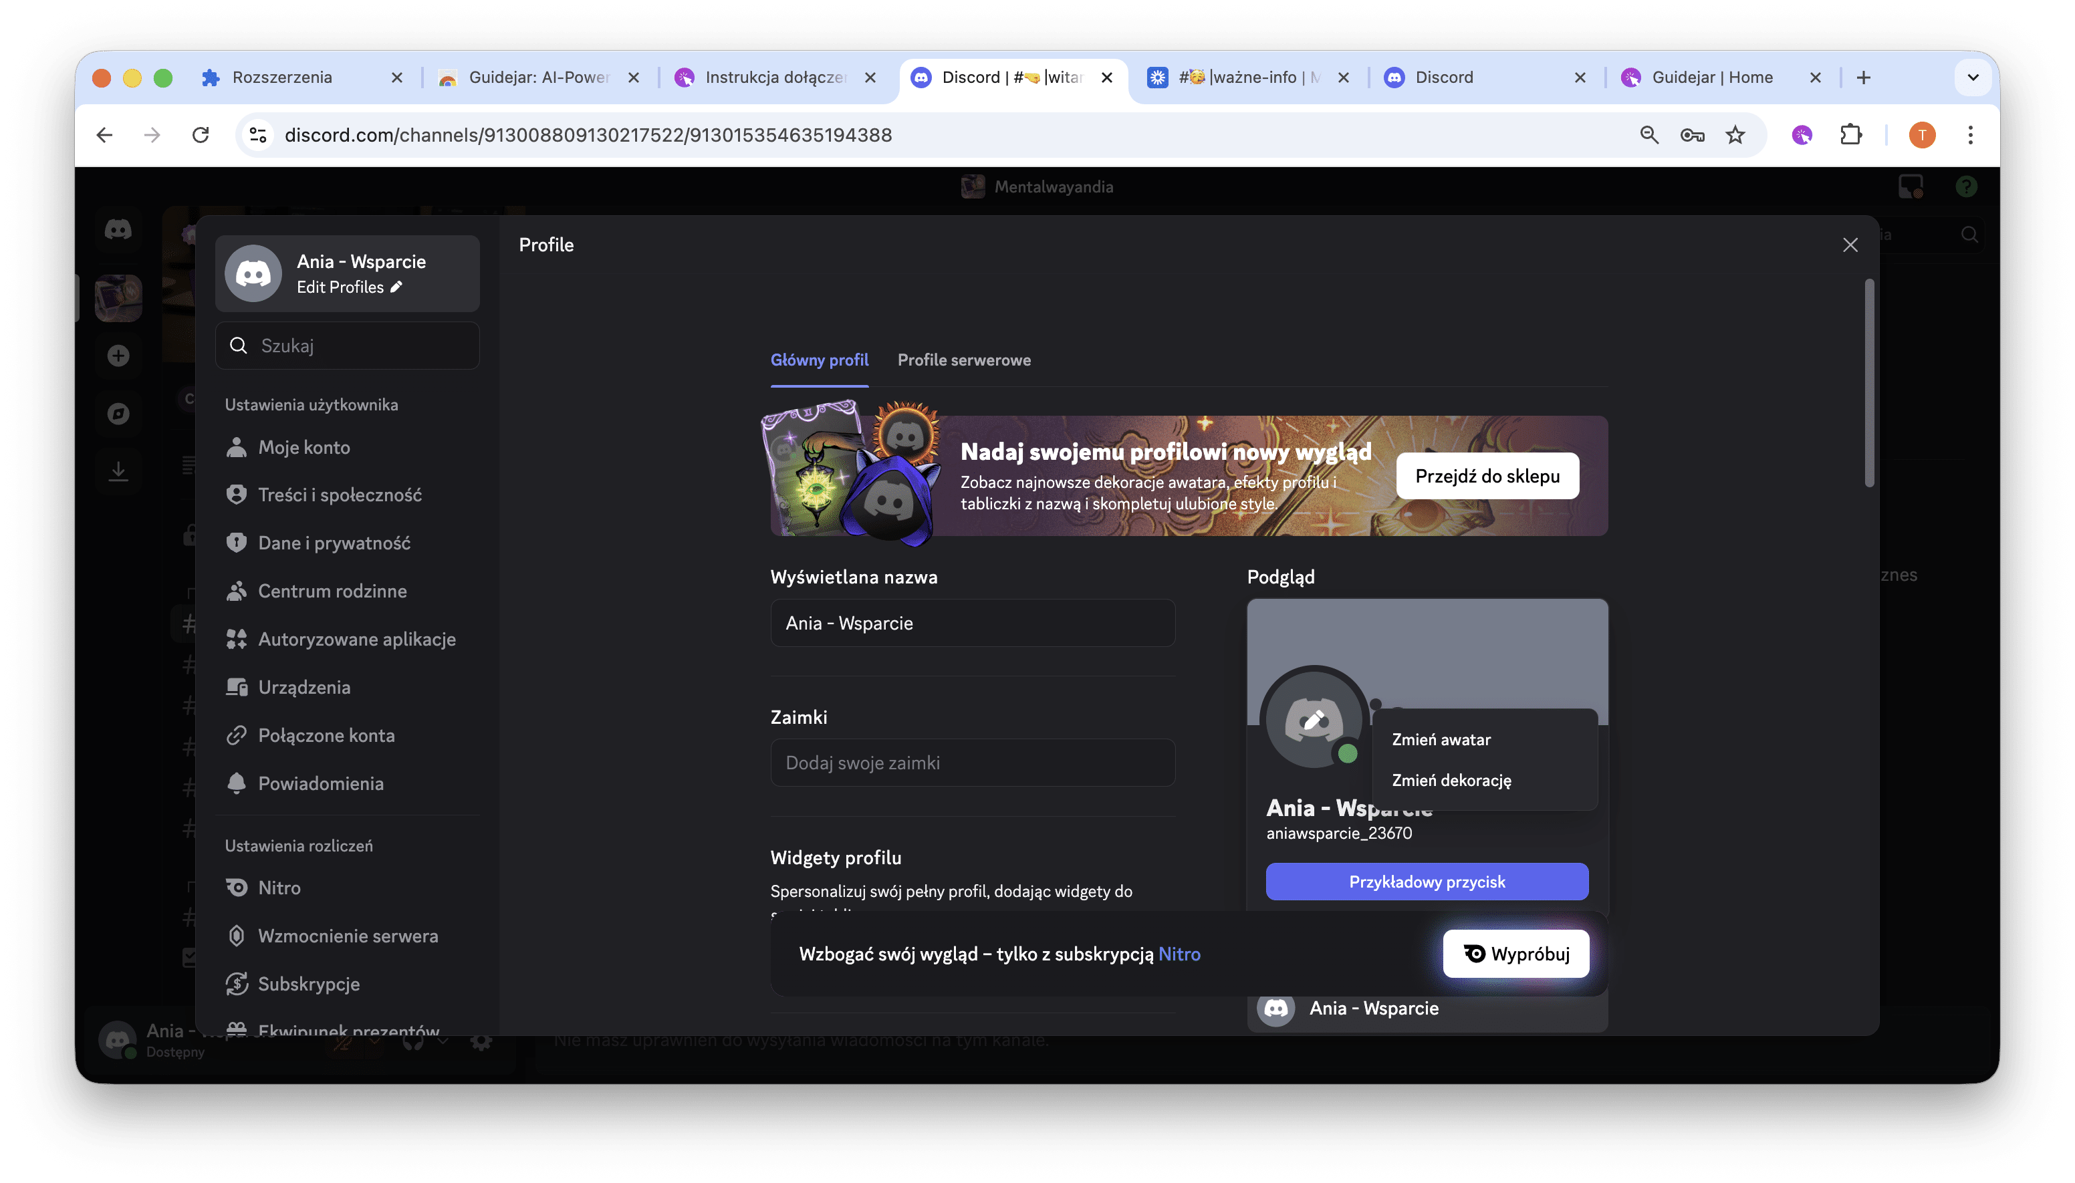
Task: Open the Chrome profile avatar T
Action: [1923, 135]
